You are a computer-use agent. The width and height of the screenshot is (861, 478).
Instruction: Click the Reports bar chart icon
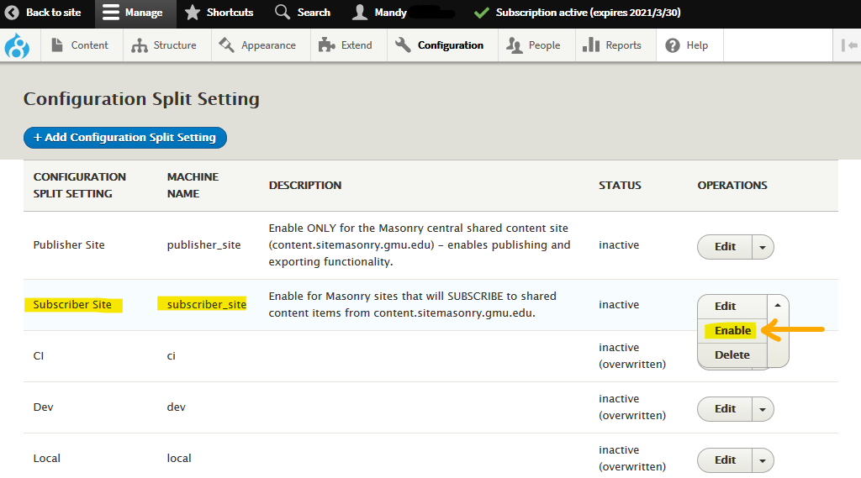pos(591,45)
